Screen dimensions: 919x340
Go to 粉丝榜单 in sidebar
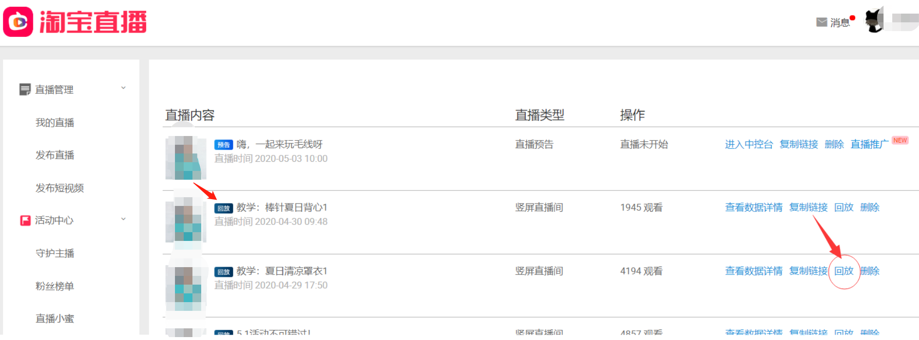point(54,286)
